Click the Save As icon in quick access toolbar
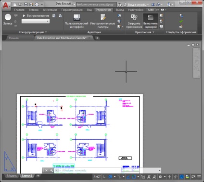 tap(31, 4)
